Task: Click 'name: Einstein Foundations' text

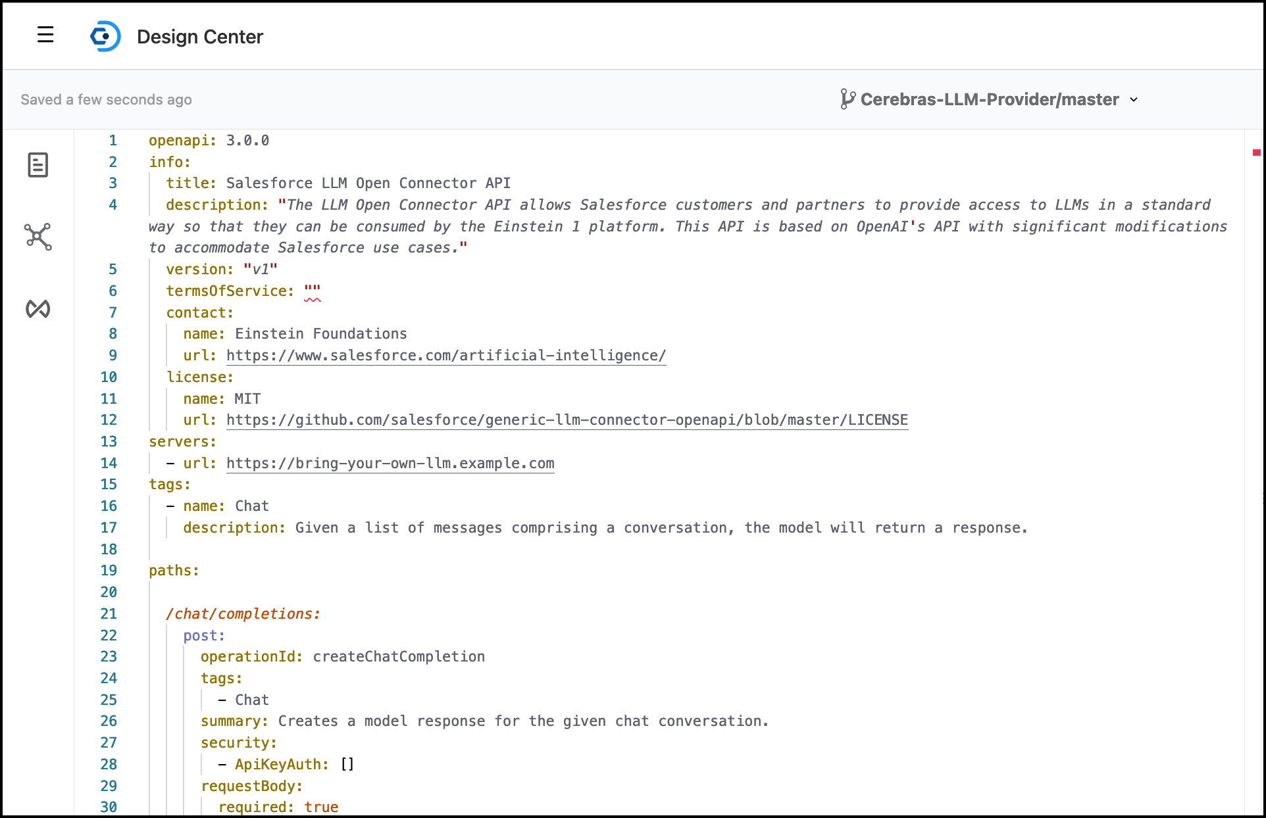Action: [x=295, y=334]
